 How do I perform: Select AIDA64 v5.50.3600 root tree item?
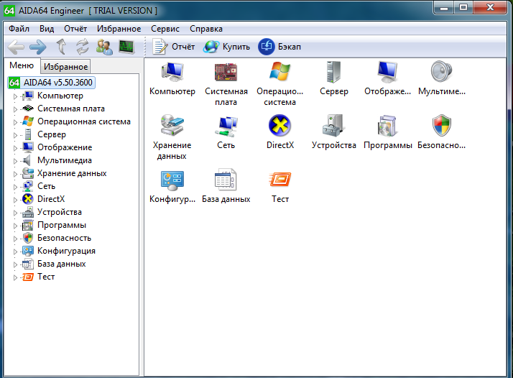coord(52,83)
